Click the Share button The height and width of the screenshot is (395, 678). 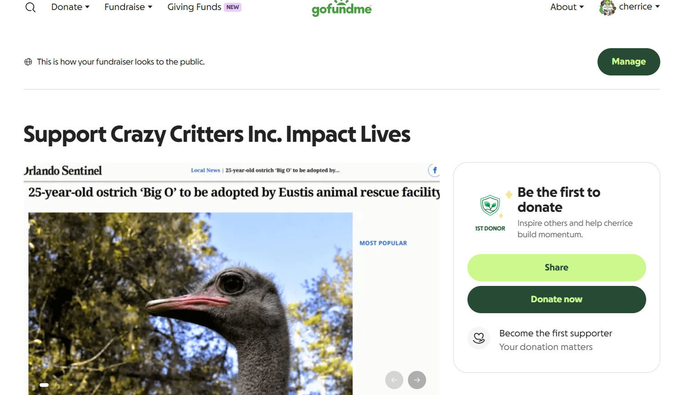point(557,268)
